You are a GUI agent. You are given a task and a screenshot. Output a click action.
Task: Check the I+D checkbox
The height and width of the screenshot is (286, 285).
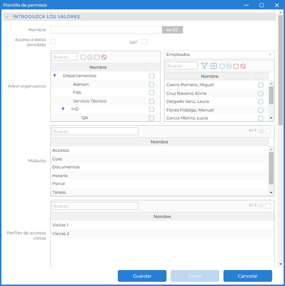(151, 109)
